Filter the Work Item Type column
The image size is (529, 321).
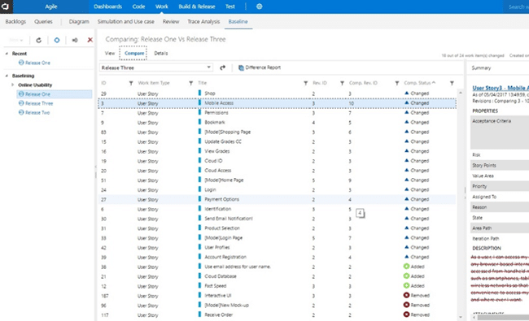(x=190, y=83)
